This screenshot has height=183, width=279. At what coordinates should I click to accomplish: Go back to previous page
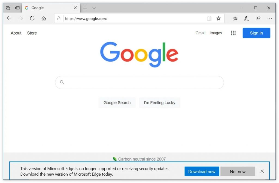click(x=9, y=18)
